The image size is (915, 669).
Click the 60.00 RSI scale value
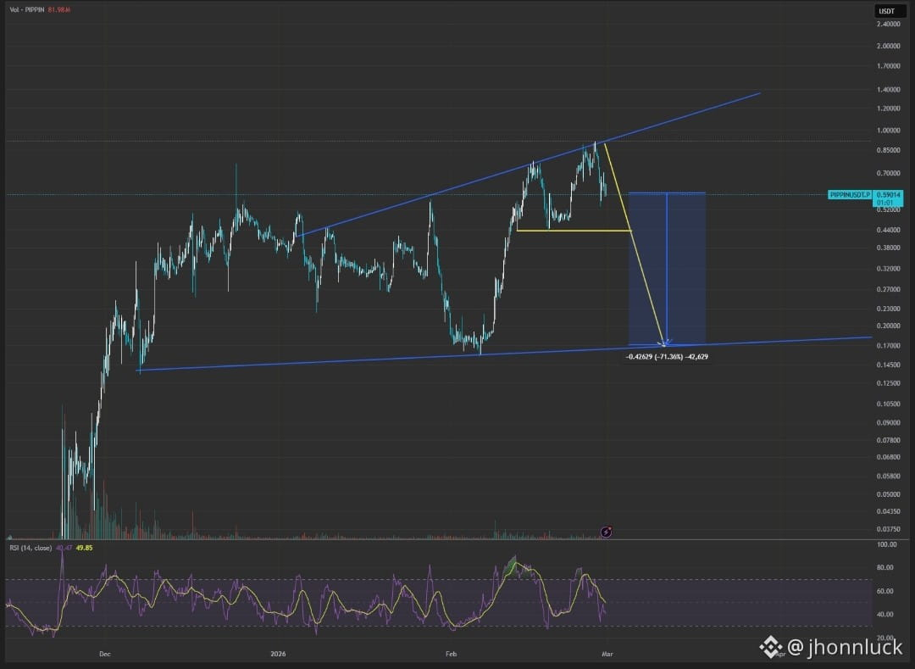887,591
